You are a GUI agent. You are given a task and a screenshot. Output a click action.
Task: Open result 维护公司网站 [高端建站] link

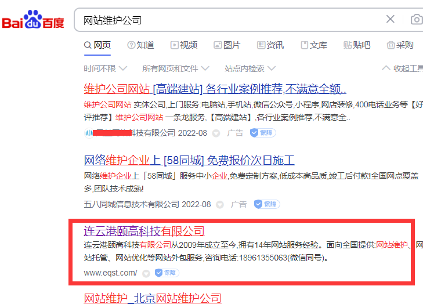(215, 89)
